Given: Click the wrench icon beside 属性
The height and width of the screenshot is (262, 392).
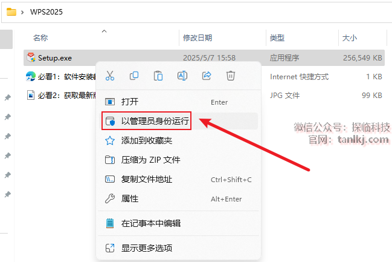Looking at the screenshot, I should 110,198.
